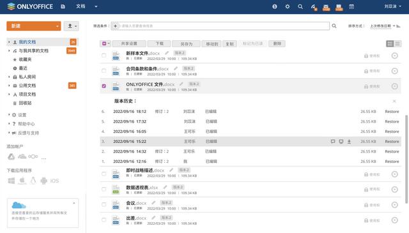Check the box for 出差.docx

pos(104,220)
